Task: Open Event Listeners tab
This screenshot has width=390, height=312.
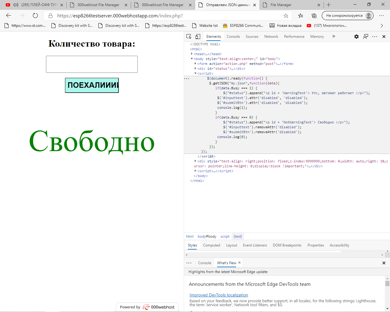Action: [x=255, y=245]
